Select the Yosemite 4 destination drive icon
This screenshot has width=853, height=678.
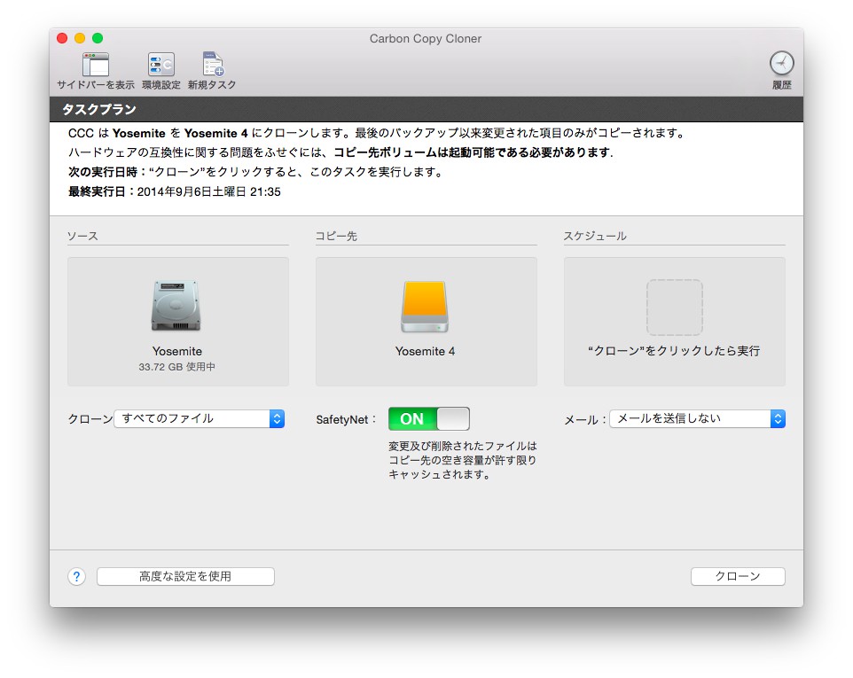[425, 306]
